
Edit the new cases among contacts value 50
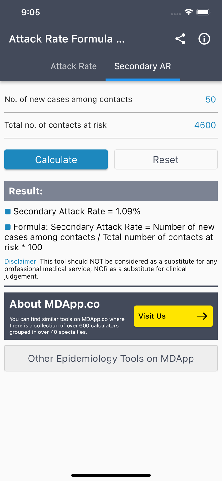pyautogui.click(x=210, y=100)
